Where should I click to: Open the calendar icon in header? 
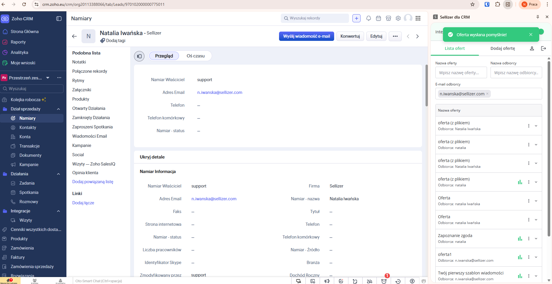point(378,18)
